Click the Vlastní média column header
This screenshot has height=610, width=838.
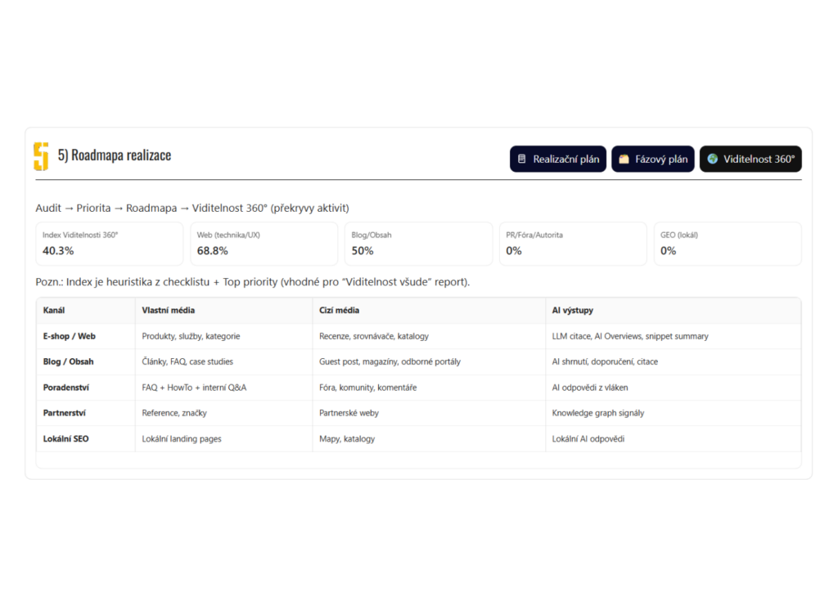coord(168,311)
